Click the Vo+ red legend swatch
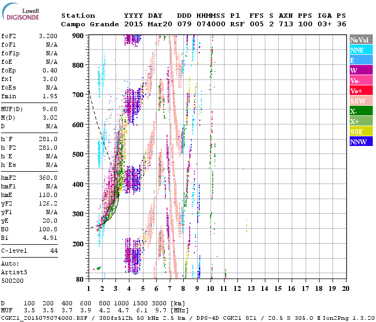This screenshot has height=322, width=376. click(361, 91)
